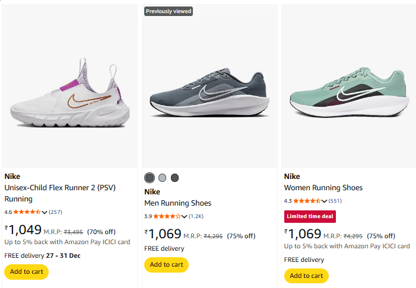
Task: View the 551 ratings for women's shoes
Action: coord(335,201)
